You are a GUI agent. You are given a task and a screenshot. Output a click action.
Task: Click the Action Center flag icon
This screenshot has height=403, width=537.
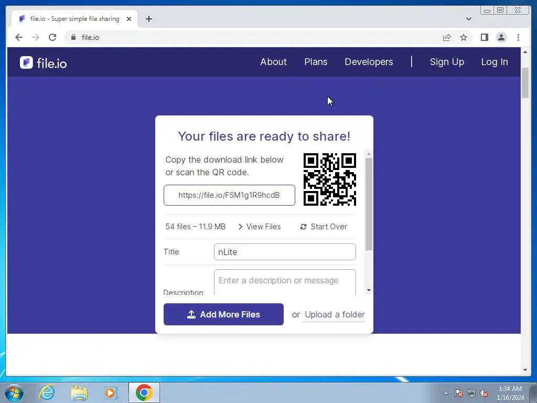coord(458,393)
